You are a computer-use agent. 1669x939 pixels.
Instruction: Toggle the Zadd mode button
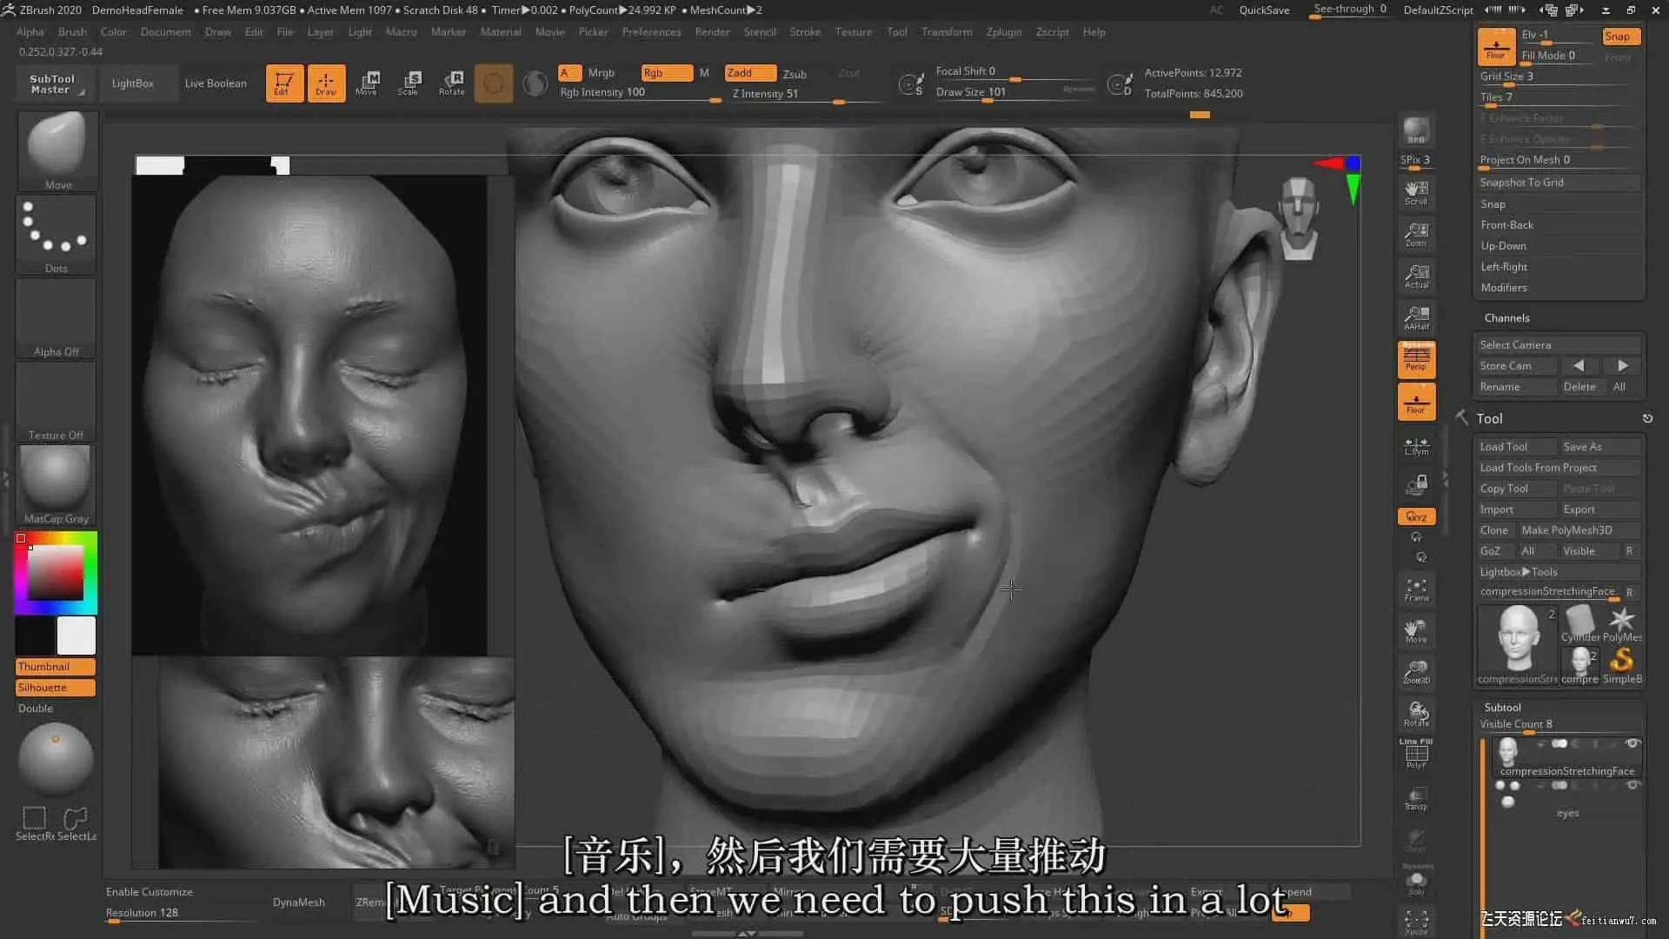(750, 73)
